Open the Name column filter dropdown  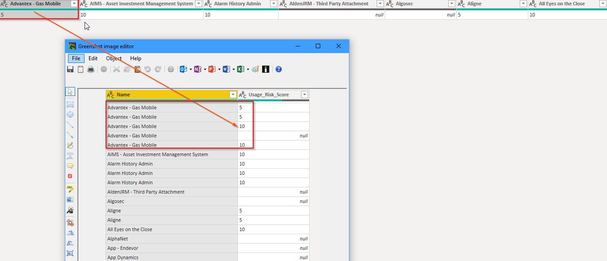click(233, 94)
